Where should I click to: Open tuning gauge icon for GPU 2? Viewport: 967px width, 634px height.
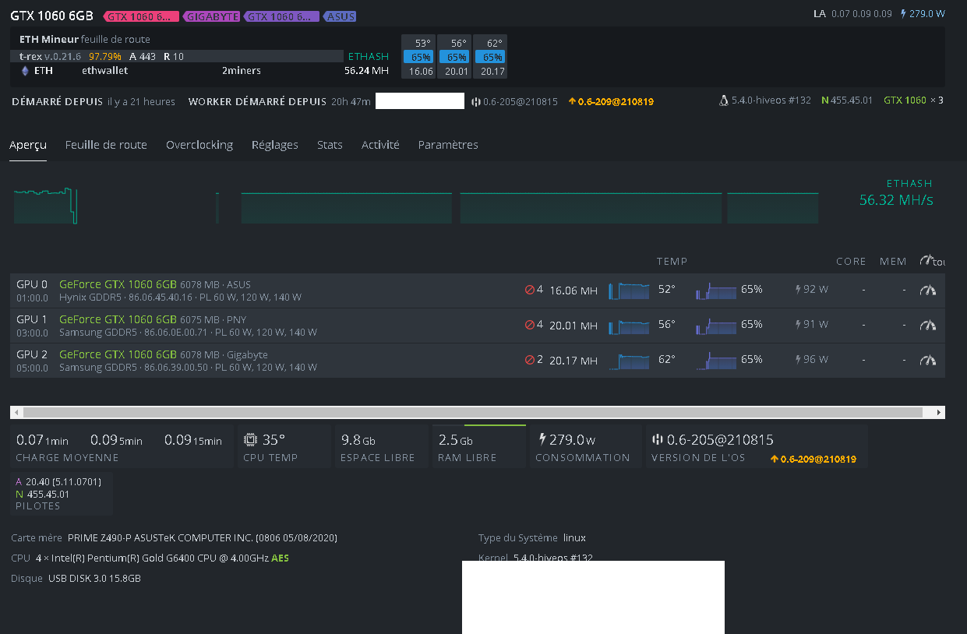[927, 360]
